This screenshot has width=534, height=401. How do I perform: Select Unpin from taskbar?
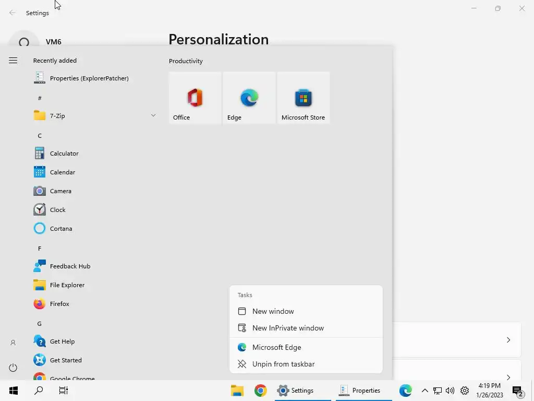tap(306, 364)
